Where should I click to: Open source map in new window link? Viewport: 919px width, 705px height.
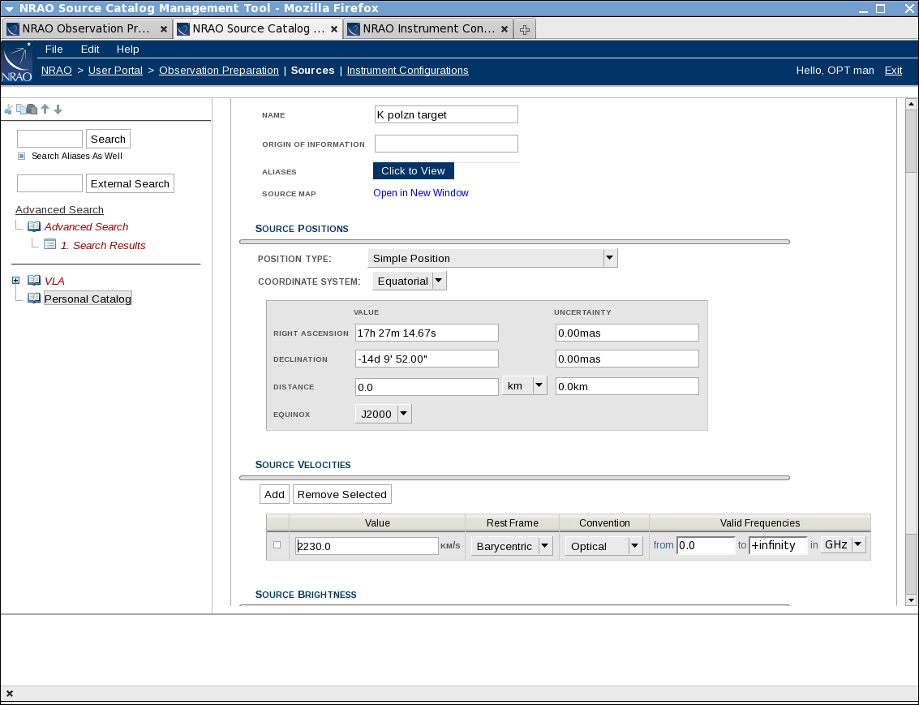pyautogui.click(x=420, y=193)
